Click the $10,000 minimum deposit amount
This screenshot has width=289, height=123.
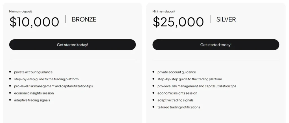click(34, 22)
